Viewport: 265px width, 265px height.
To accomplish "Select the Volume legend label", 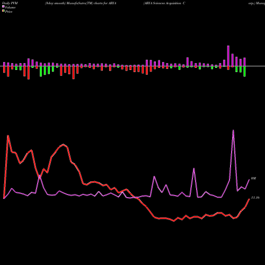I will coord(10,7).
